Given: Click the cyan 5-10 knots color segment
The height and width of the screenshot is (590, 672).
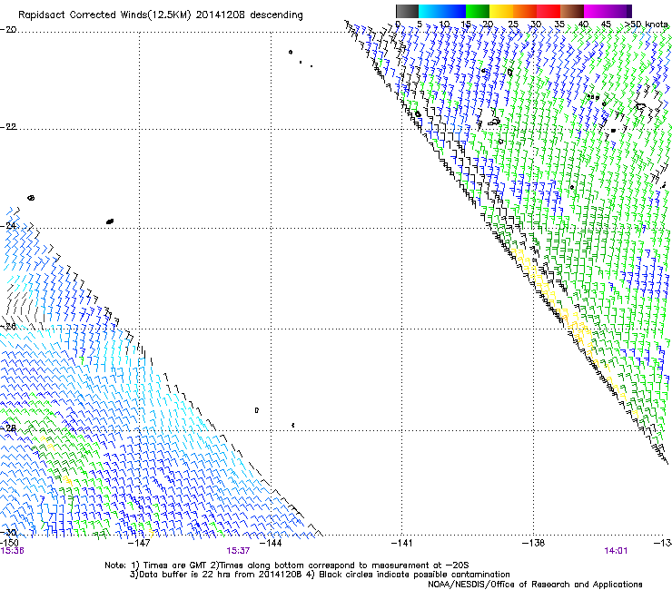Looking at the screenshot, I should 430,11.
